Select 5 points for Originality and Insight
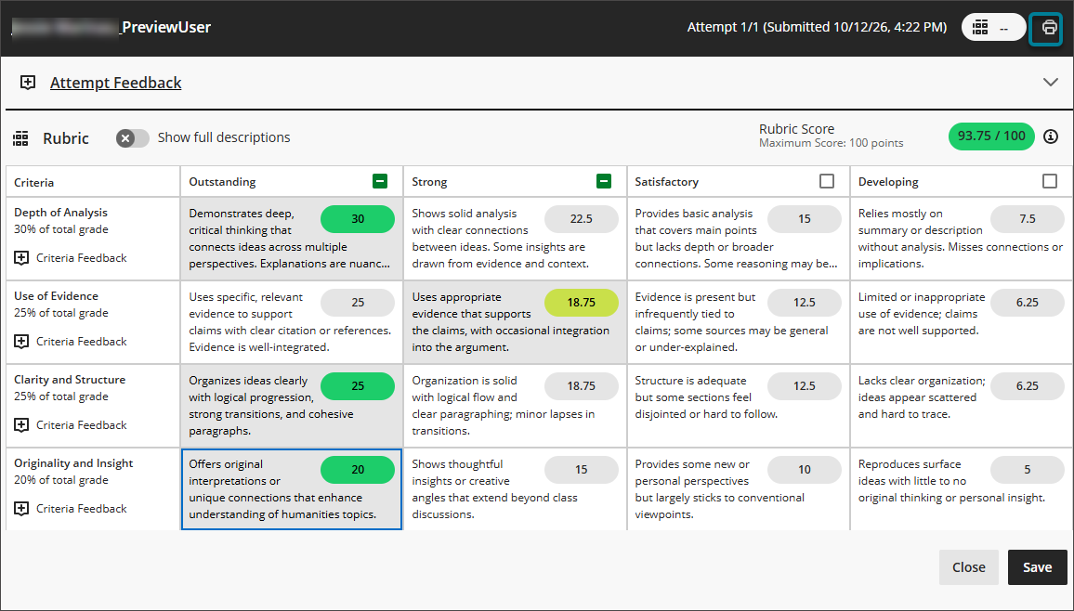 (1028, 469)
